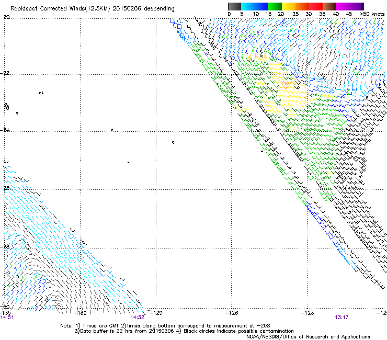Click the 'Times are GMT' note line
The image size is (387, 340).
click(165, 326)
